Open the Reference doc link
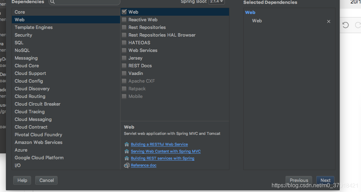 (143, 165)
